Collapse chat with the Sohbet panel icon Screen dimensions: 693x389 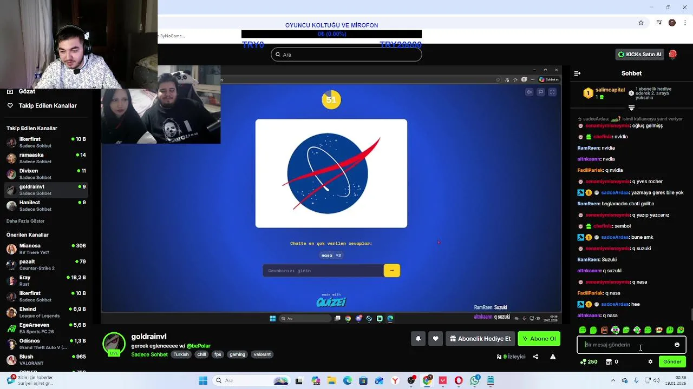pos(577,73)
